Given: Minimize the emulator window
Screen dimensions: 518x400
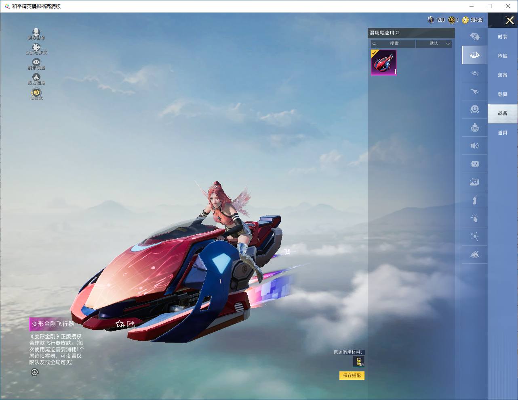Looking at the screenshot, I should [x=472, y=6].
